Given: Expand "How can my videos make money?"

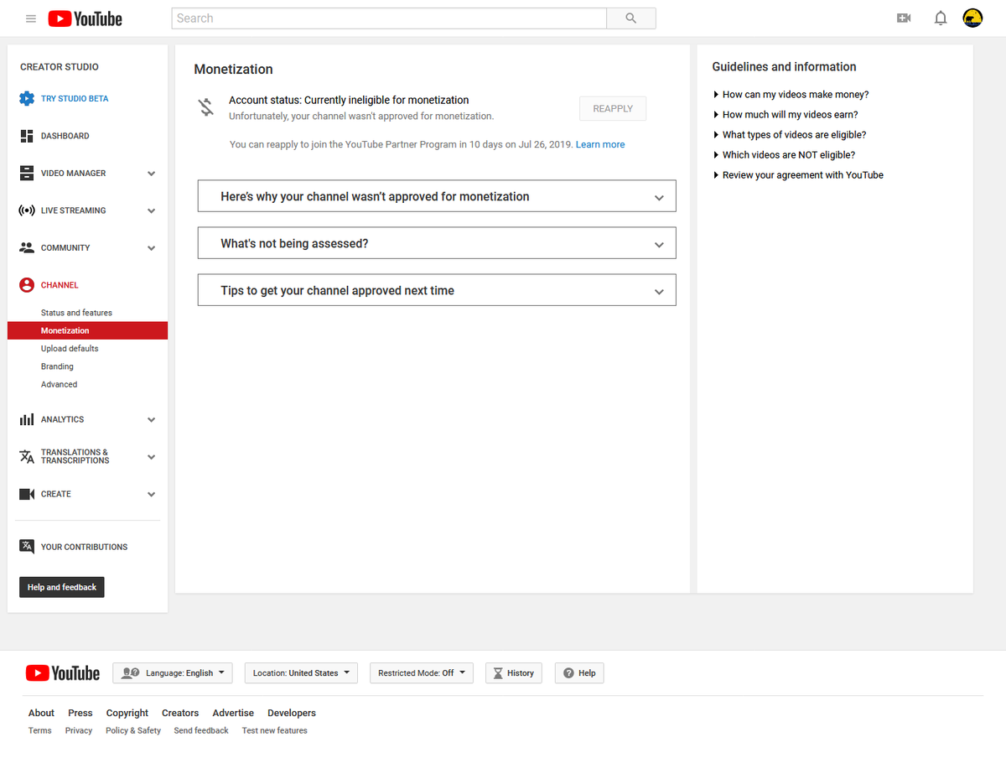Looking at the screenshot, I should coord(791,95).
